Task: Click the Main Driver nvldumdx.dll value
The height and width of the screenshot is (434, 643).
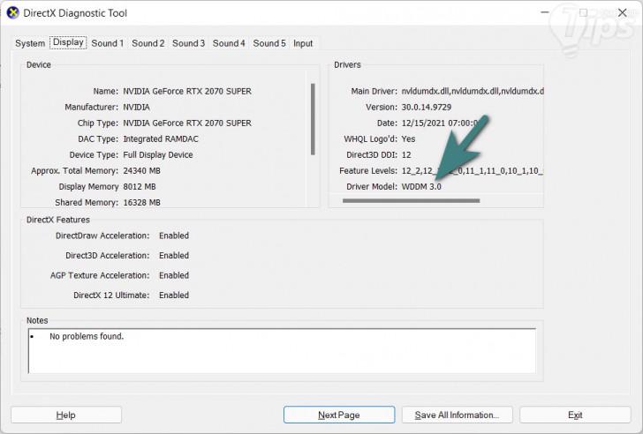Action: [x=473, y=92]
